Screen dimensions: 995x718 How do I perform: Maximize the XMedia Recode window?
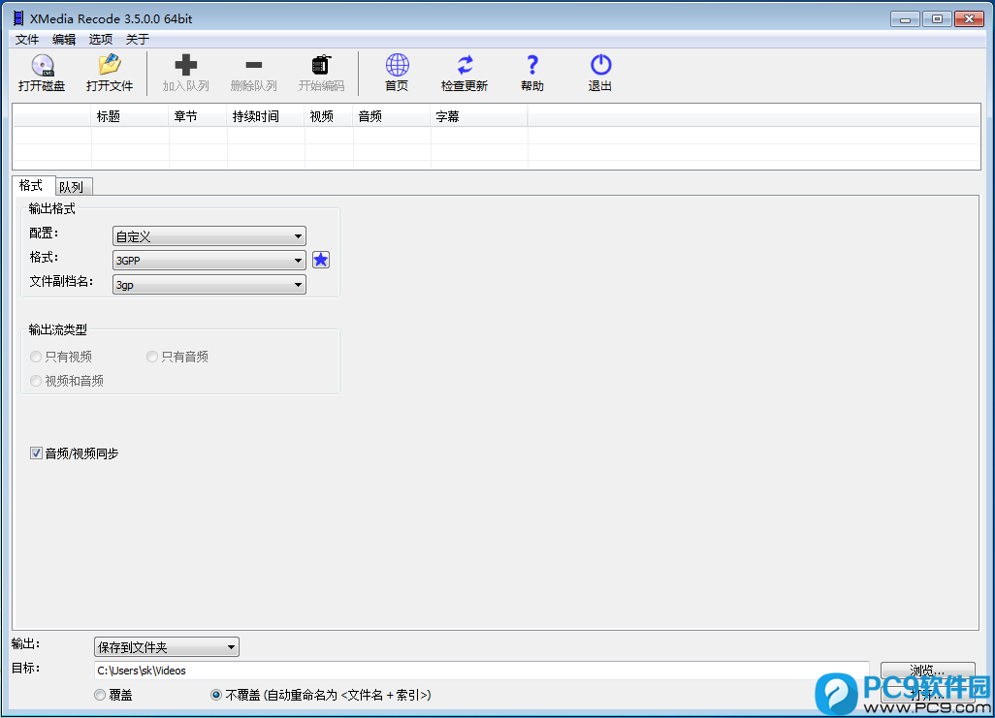pyautogui.click(x=937, y=19)
